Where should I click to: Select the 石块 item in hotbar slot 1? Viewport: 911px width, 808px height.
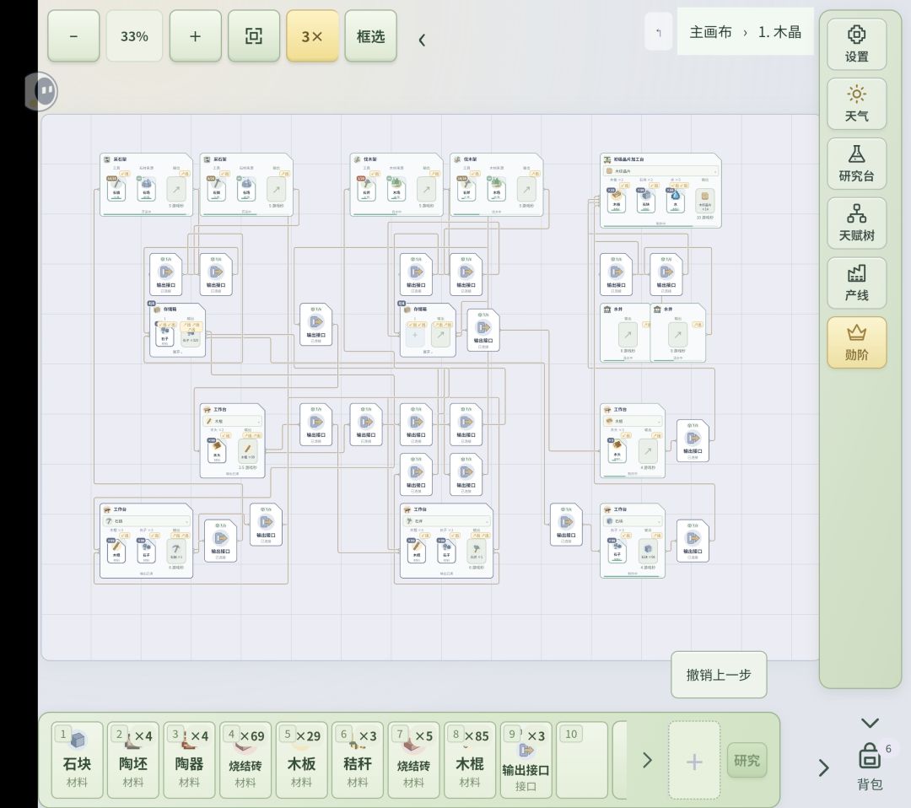tap(78, 760)
